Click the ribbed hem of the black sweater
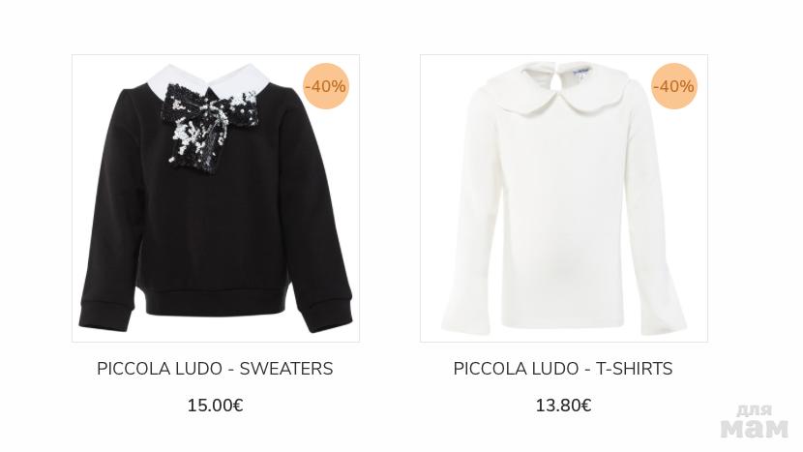 216,304
